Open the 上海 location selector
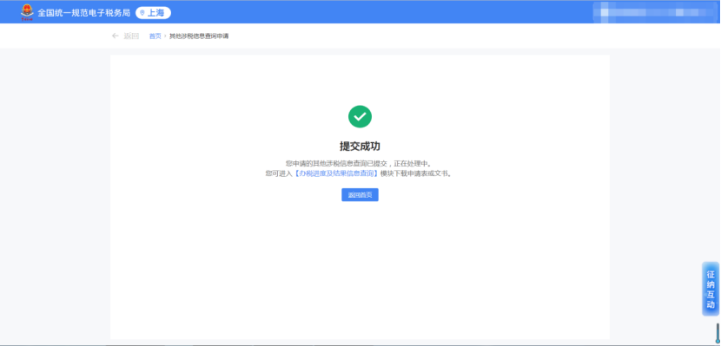 click(x=153, y=13)
